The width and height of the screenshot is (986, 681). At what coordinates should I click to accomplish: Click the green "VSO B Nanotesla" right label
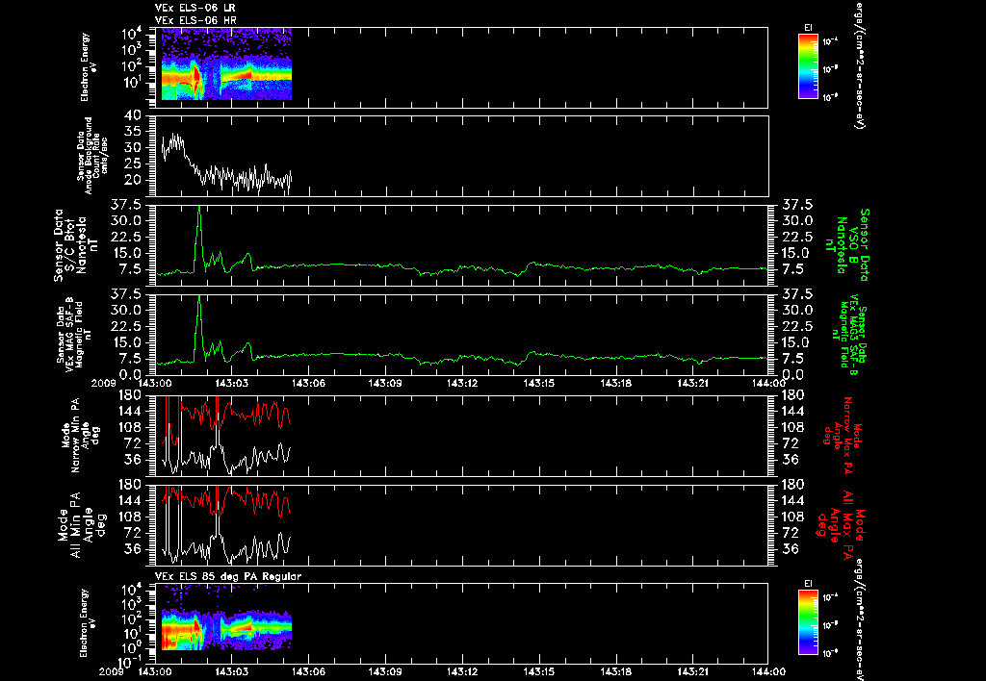847,245
